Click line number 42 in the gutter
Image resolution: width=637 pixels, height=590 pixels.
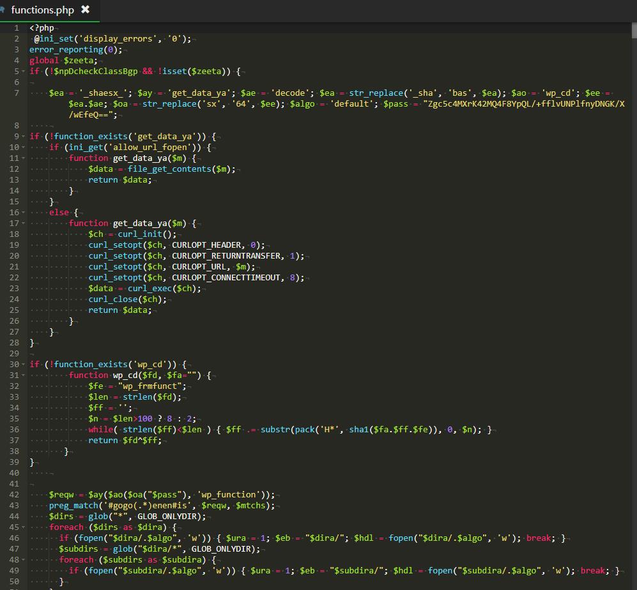coord(14,495)
